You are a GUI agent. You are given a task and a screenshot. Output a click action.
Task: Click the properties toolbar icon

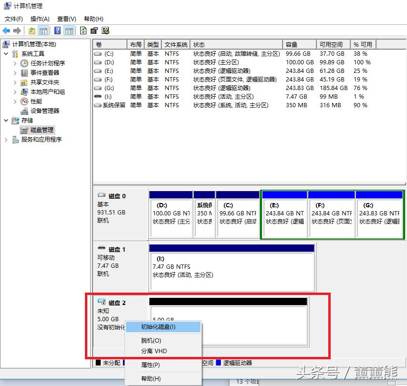pyautogui.click(x=94, y=30)
